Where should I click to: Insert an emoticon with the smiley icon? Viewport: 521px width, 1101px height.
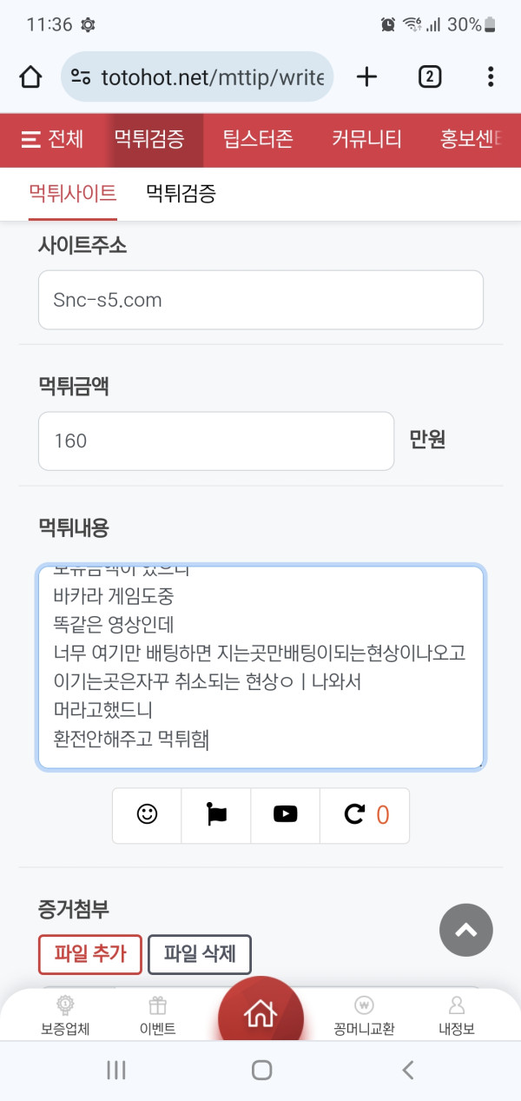point(148,815)
